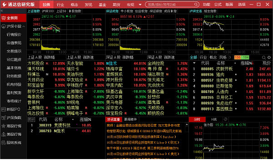Switch bottom chart to K线 tab

(214, 119)
